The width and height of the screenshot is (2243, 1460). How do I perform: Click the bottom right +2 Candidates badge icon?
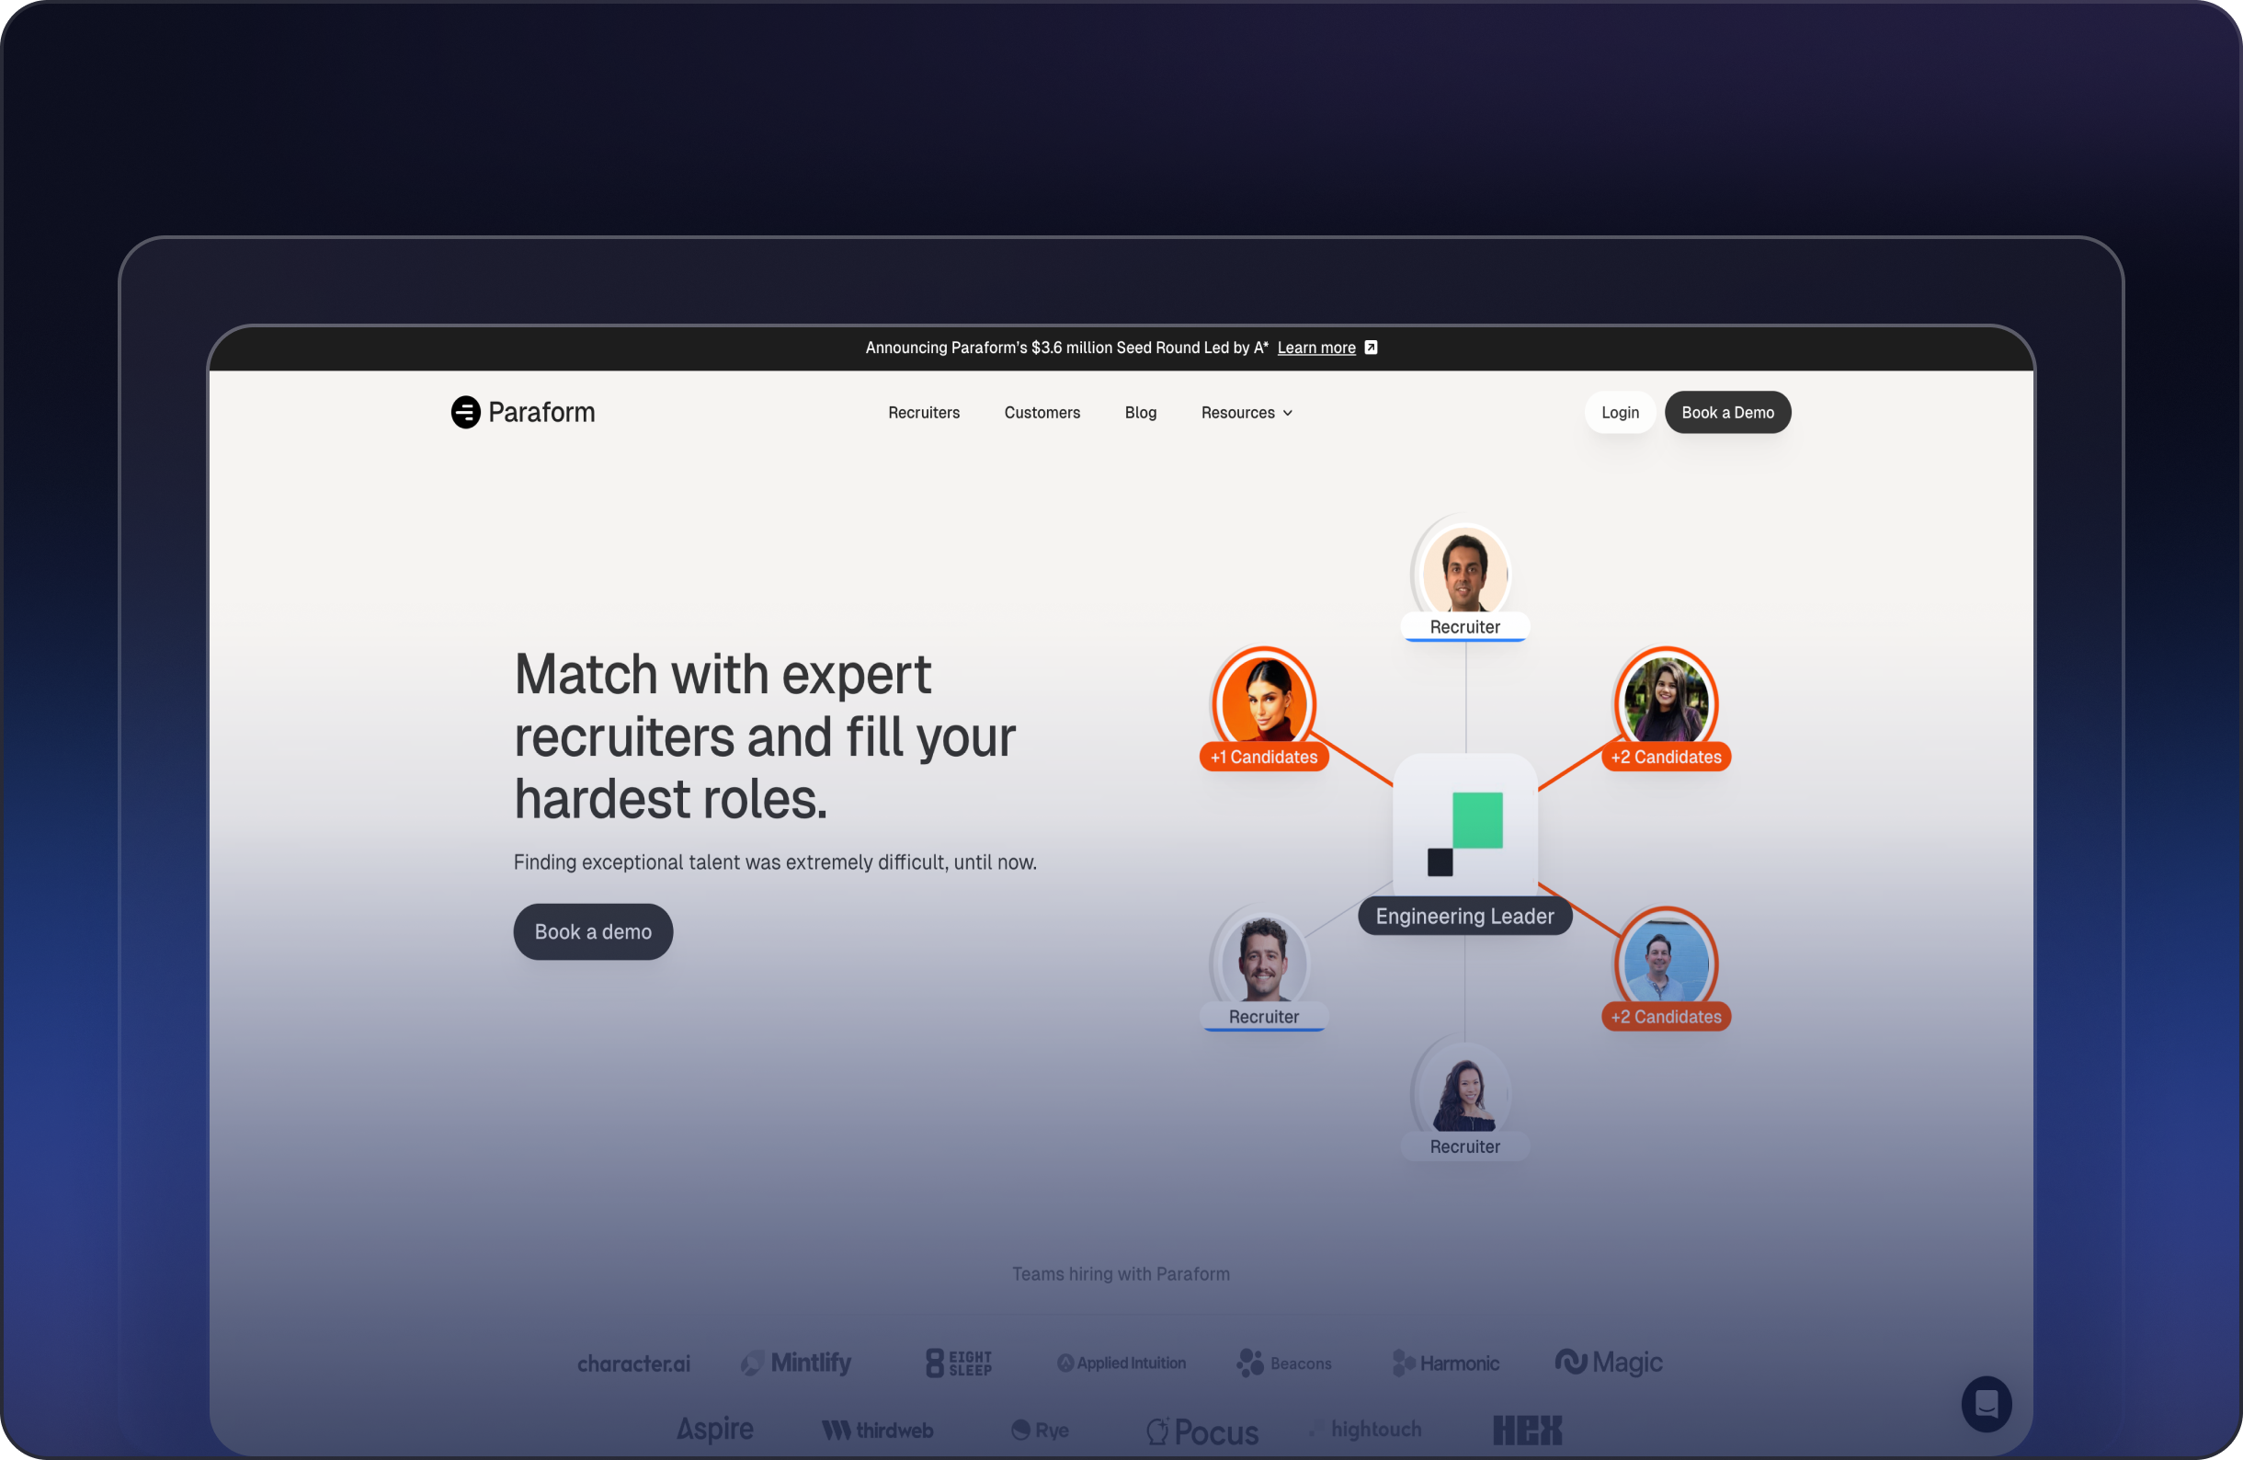(x=1663, y=1017)
